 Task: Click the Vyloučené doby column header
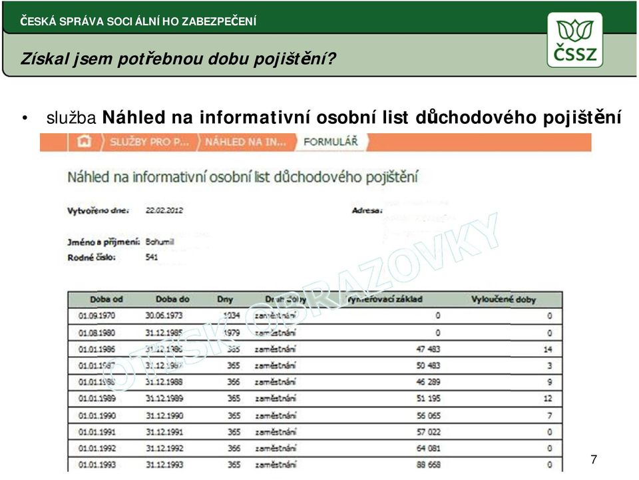(x=503, y=300)
